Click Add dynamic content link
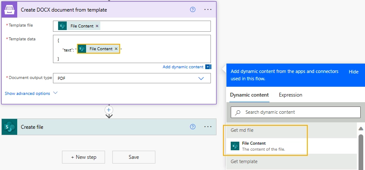Image resolution: width=365 pixels, height=170 pixels. [183, 67]
